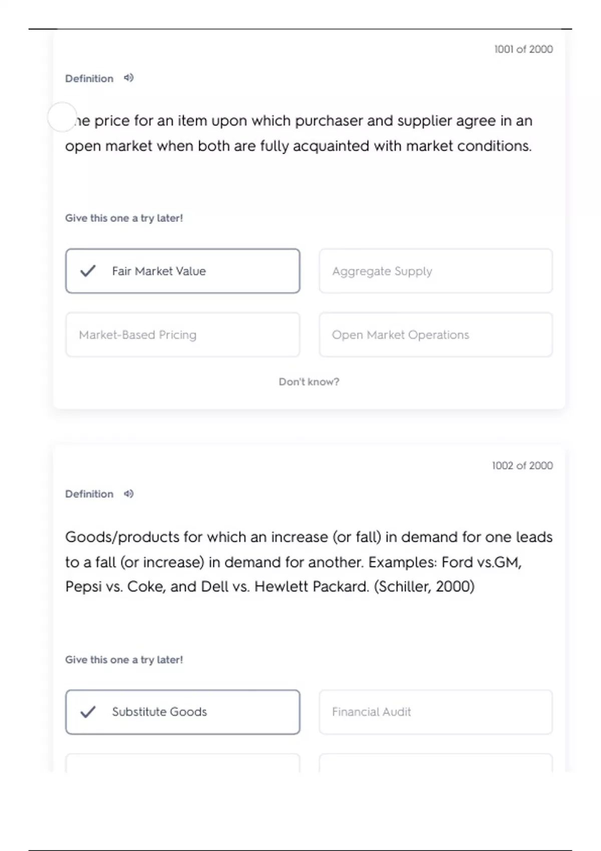Click the checkmark beside Substitute Goods
This screenshot has width=601, height=851.
coord(88,712)
